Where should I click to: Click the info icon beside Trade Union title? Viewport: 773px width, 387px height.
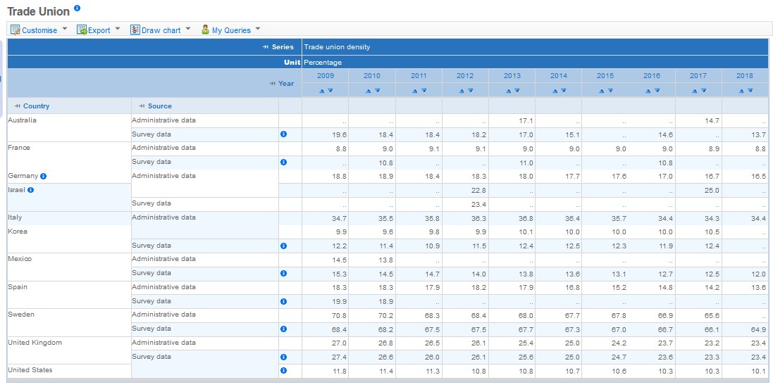pyautogui.click(x=78, y=8)
